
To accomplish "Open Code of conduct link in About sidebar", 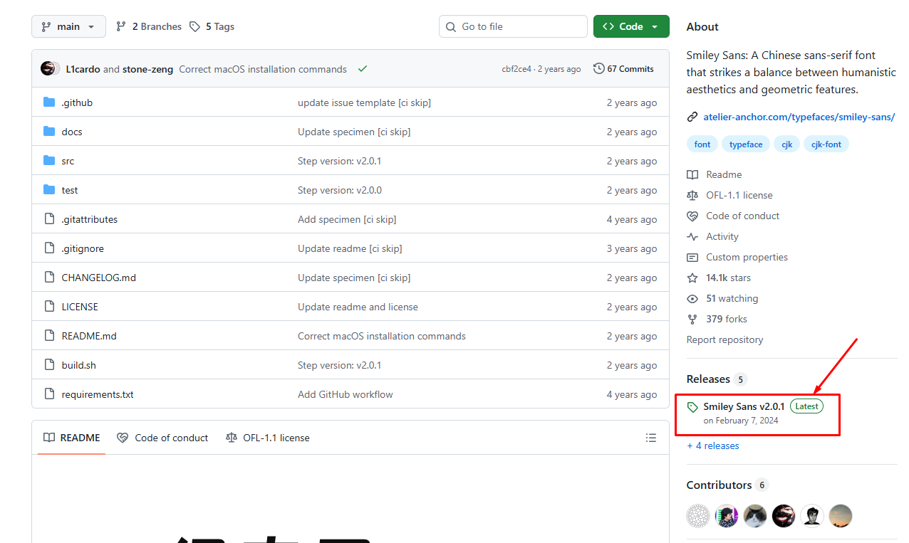I will click(733, 216).
